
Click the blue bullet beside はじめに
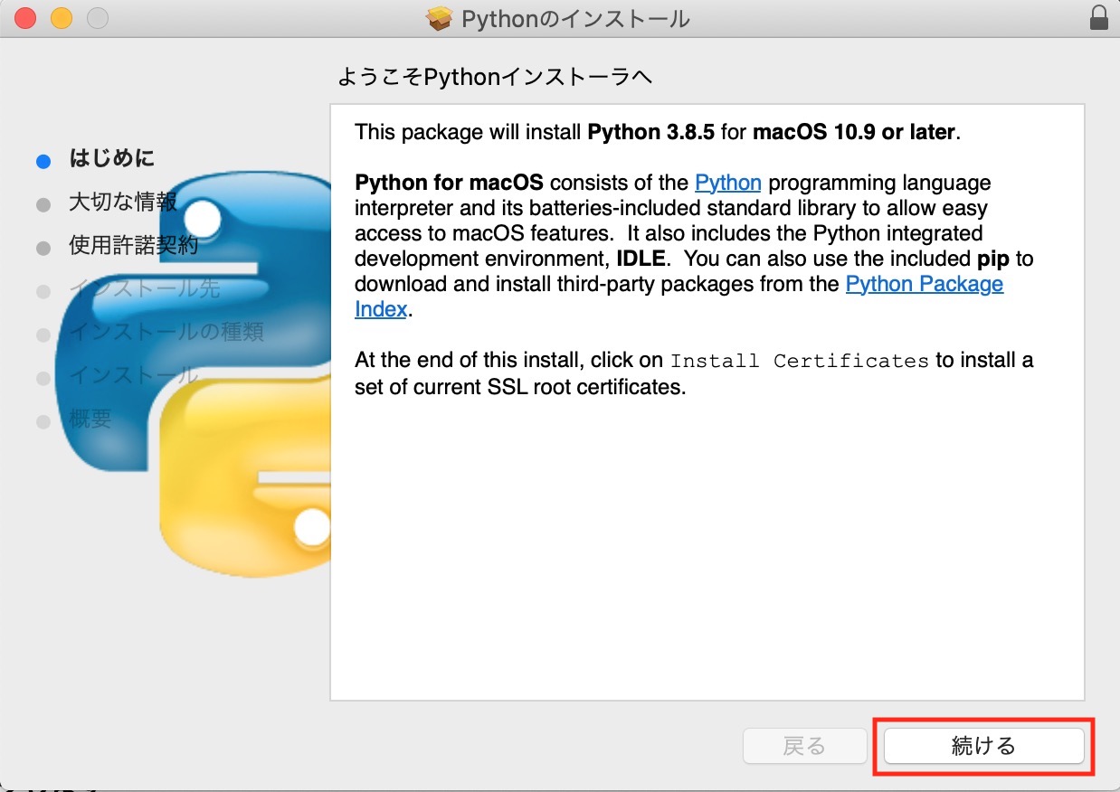pos(43,160)
